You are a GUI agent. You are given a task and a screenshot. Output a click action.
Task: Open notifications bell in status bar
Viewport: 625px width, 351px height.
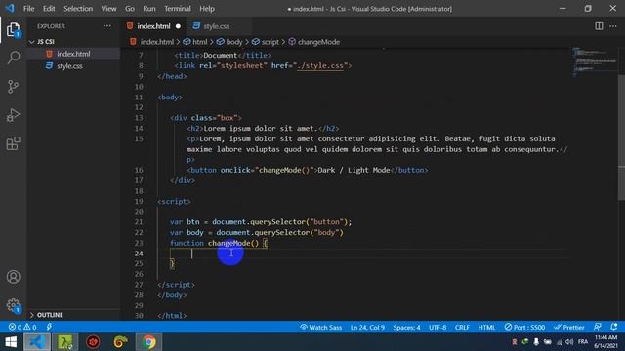614,327
